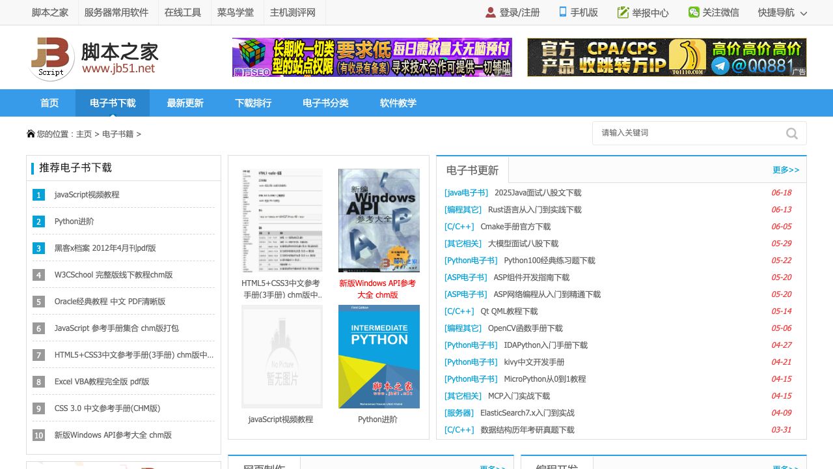Click the search magnifier icon
Image resolution: width=833 pixels, height=469 pixels.
pyautogui.click(x=791, y=134)
